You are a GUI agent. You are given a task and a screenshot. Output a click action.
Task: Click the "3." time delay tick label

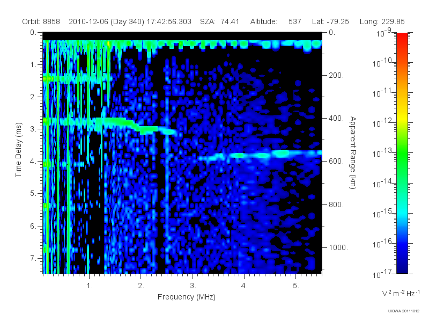point(33,129)
